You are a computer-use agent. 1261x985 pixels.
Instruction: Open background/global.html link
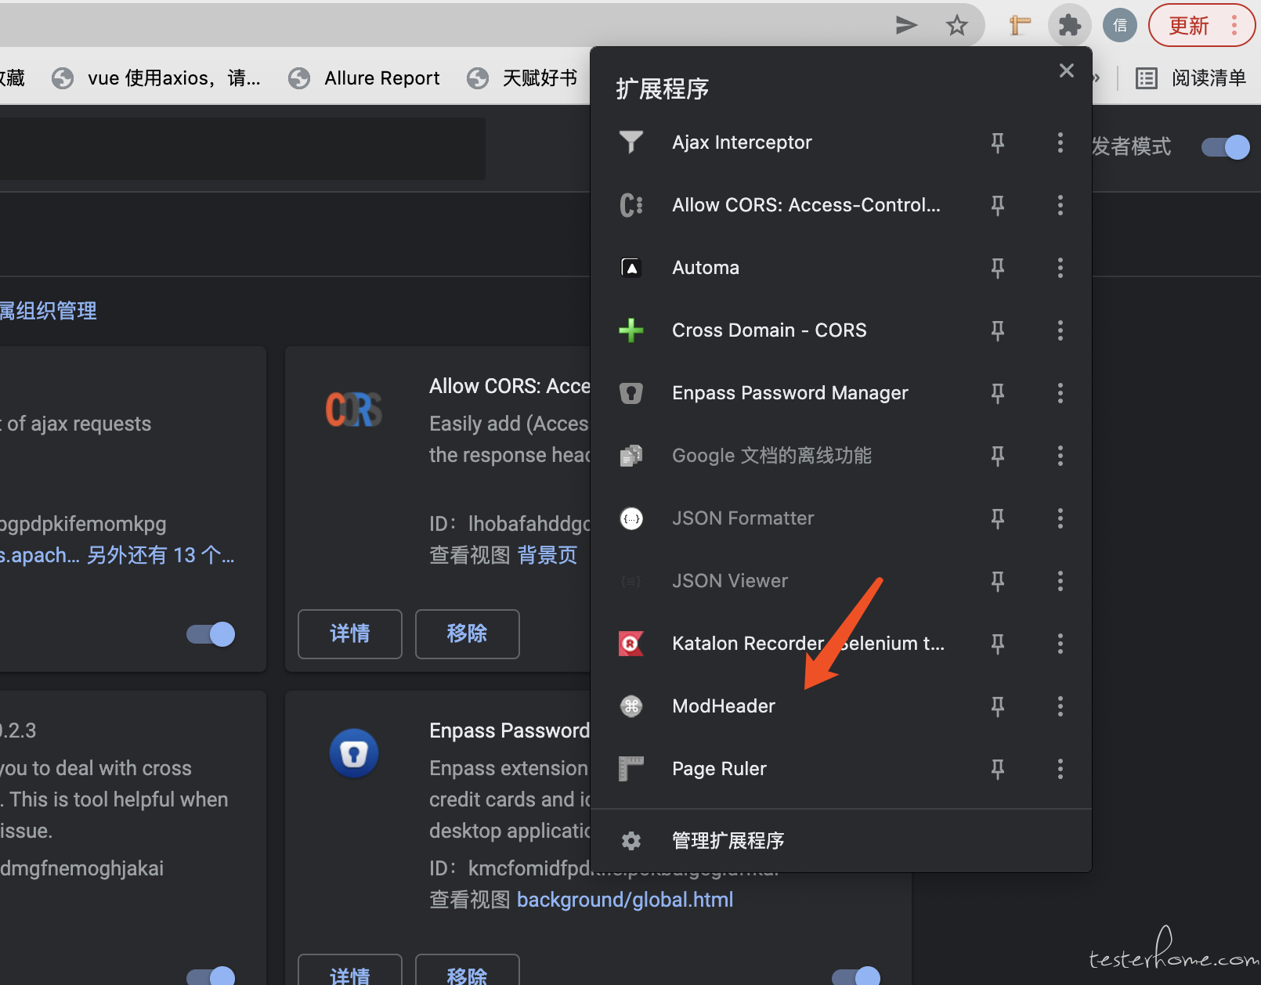coord(625,900)
